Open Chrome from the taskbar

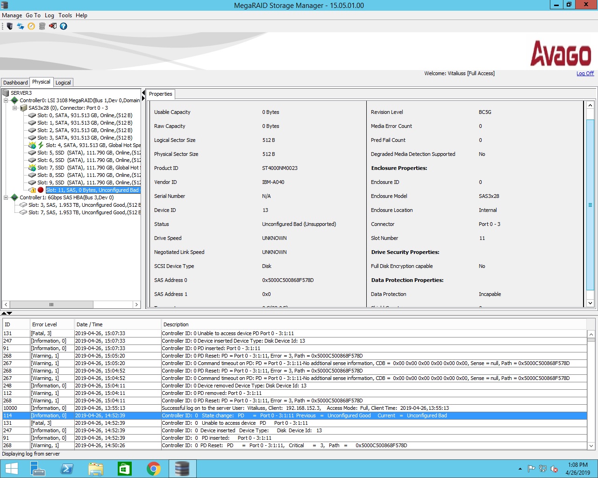[x=153, y=468]
